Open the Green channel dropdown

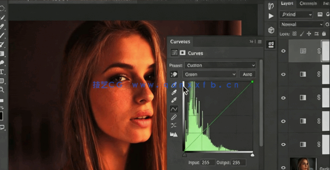tap(209, 75)
